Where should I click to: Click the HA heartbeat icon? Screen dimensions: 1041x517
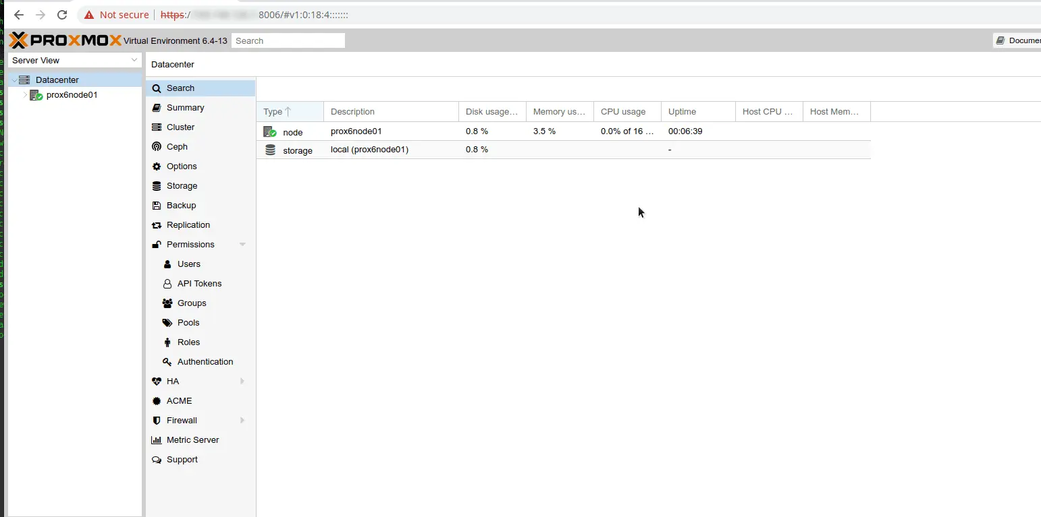(x=157, y=382)
